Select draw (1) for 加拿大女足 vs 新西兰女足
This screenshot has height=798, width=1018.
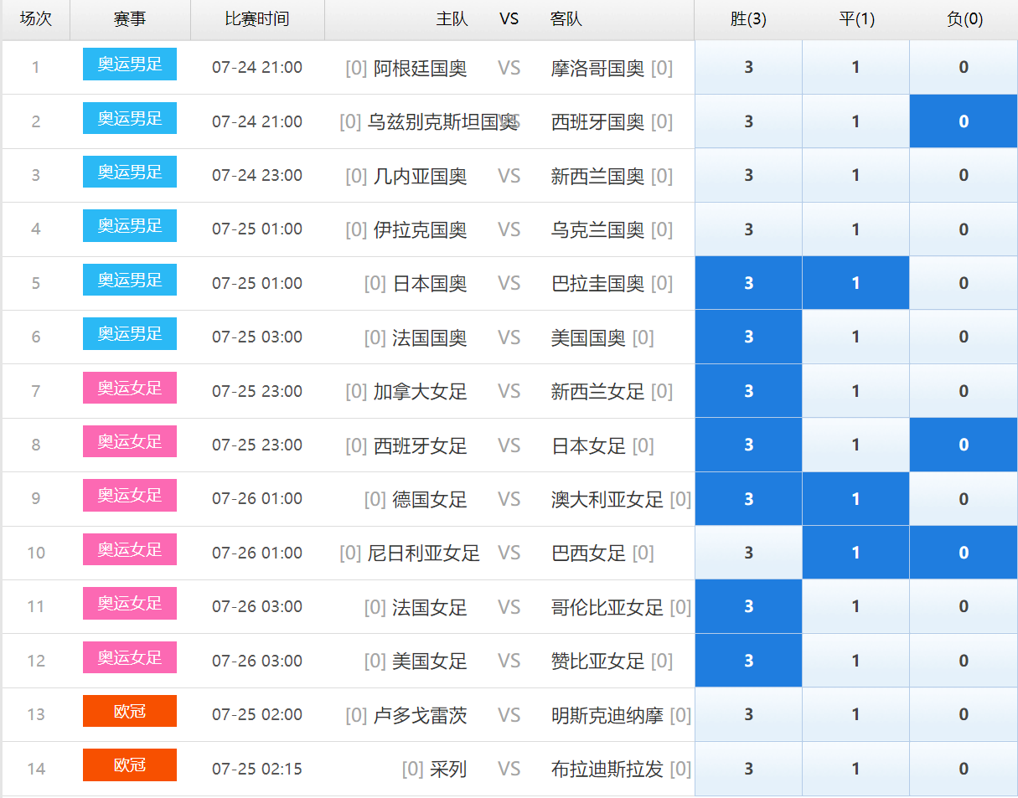855,391
